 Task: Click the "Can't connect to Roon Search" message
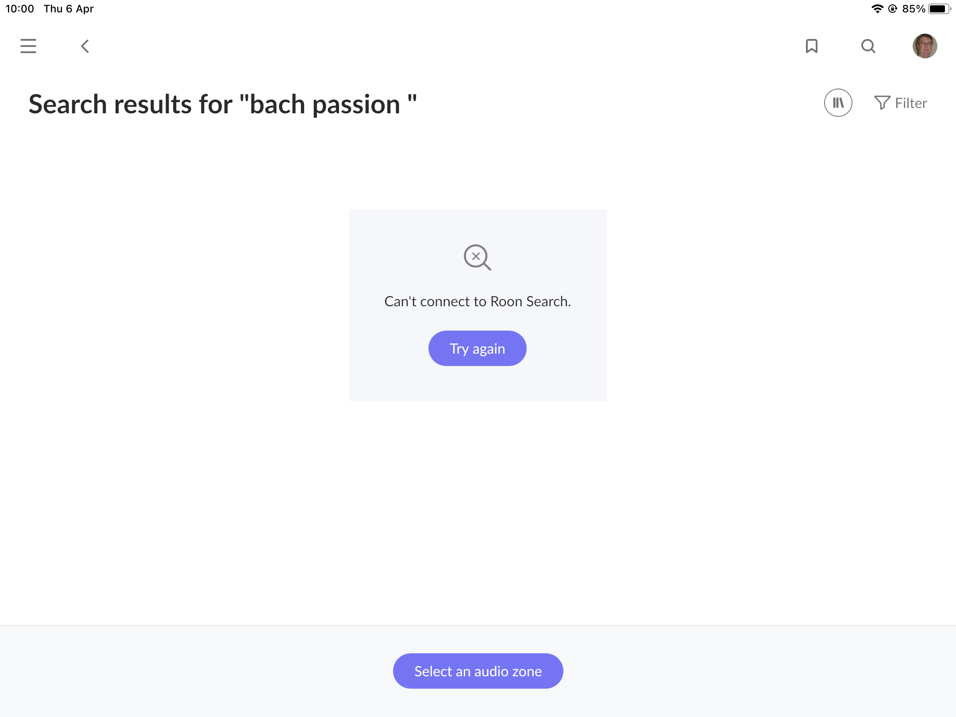(x=478, y=301)
